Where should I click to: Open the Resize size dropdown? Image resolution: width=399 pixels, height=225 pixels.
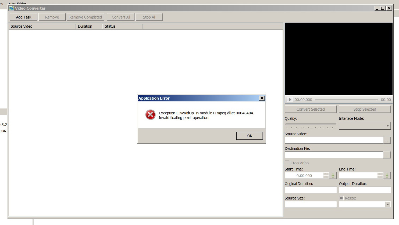[387, 205]
